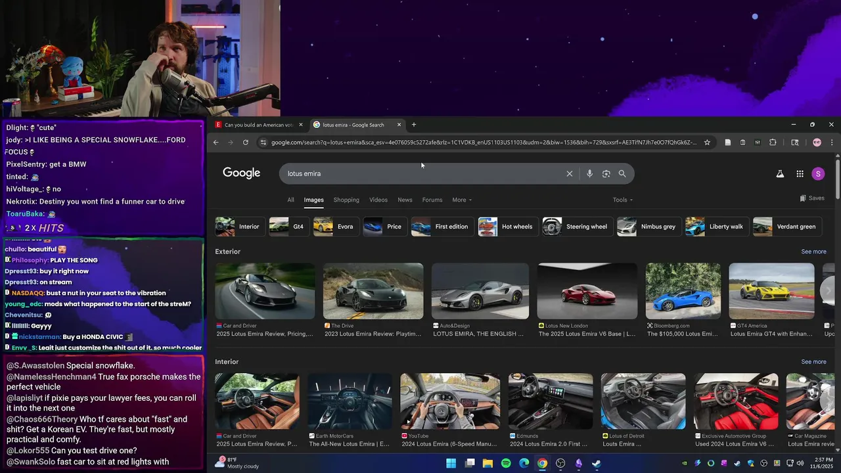
Task: Open the red-seat Exclusive Automotive Group image
Action: [736, 401]
